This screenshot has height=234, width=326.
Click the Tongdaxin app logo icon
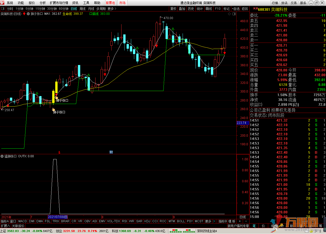pos(3,3)
